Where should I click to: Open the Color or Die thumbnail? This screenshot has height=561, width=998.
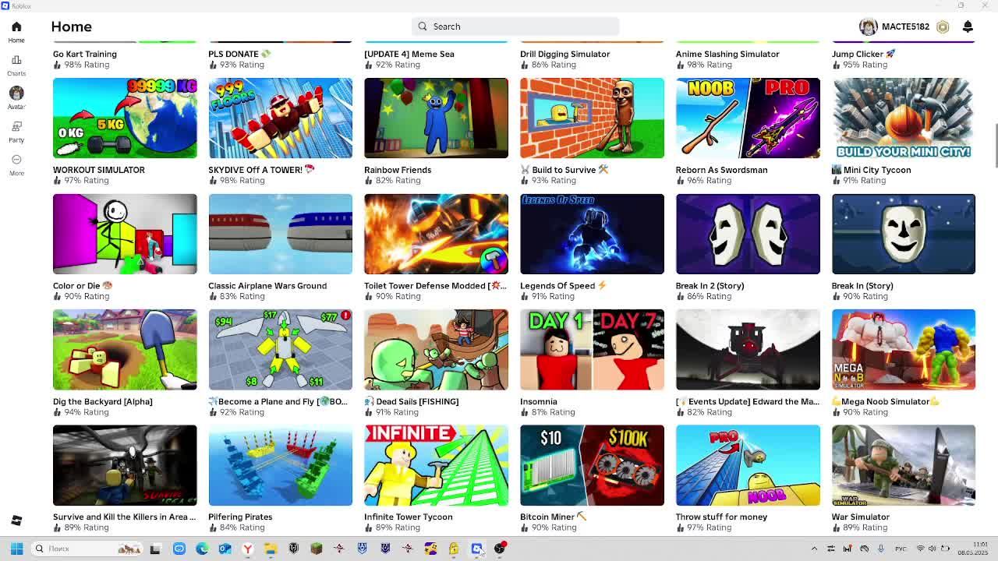(x=125, y=234)
